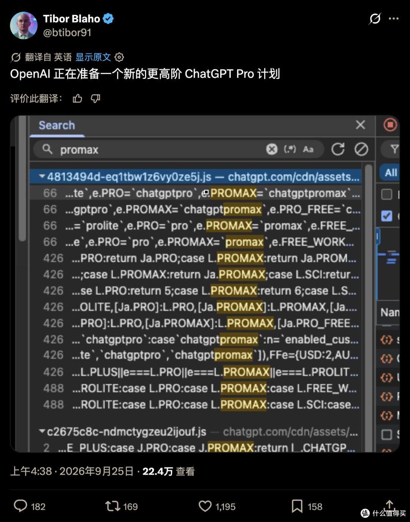Tick the unchecked box below All filter
This screenshot has height=522, width=410.
pyautogui.click(x=386, y=195)
